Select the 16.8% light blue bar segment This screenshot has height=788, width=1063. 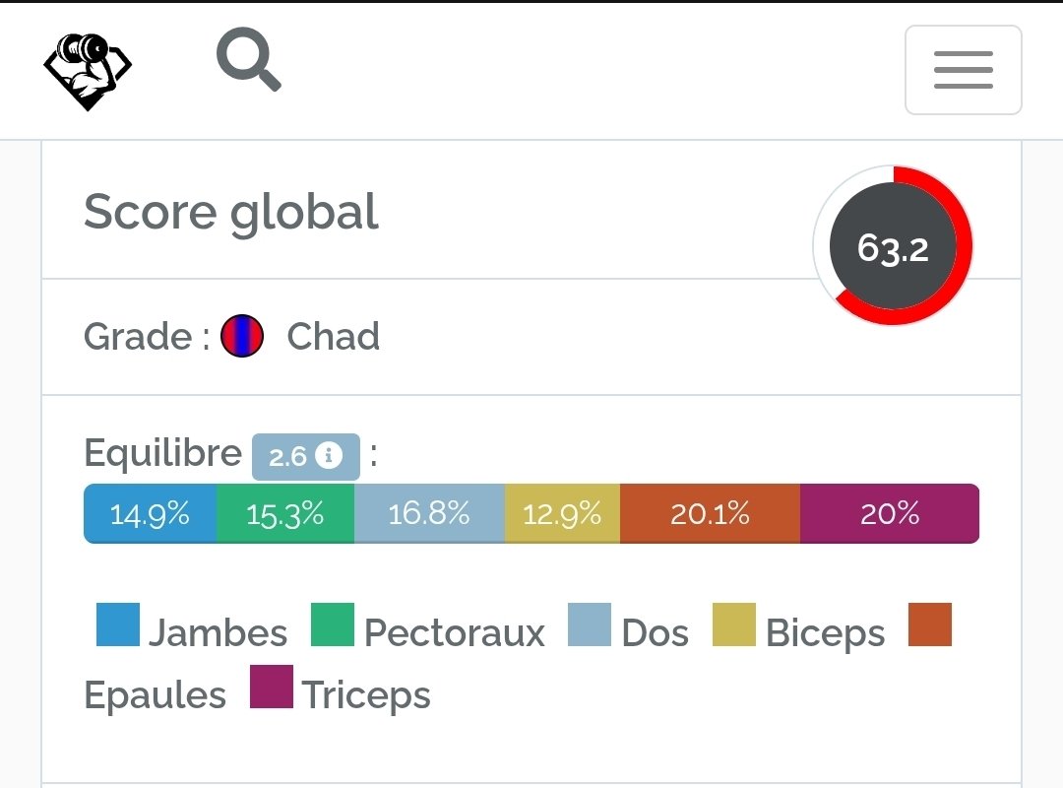[429, 513]
